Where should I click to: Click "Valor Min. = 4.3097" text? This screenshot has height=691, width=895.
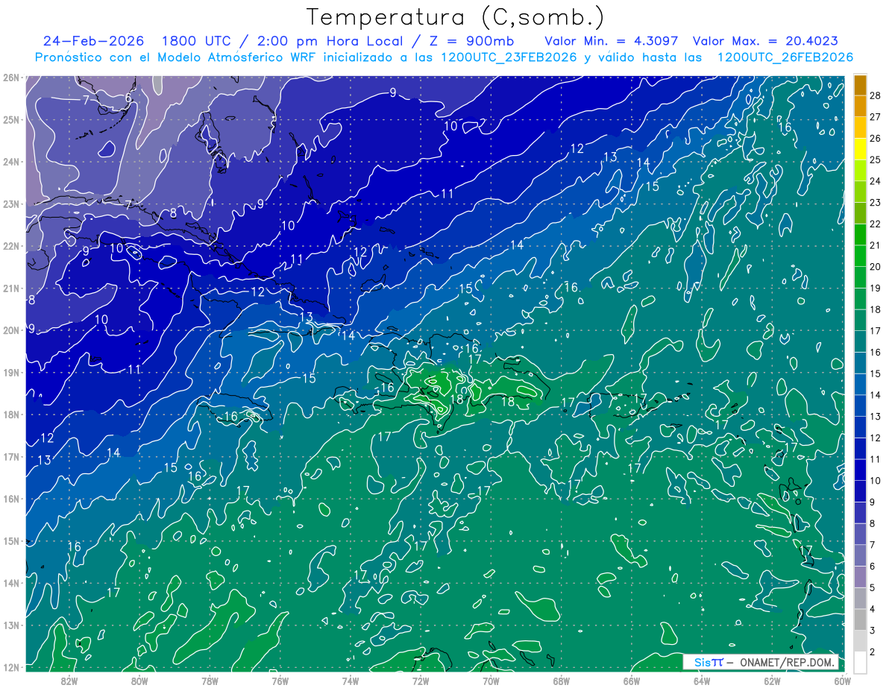point(612,41)
